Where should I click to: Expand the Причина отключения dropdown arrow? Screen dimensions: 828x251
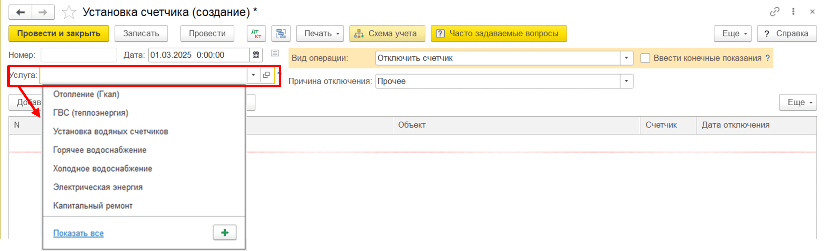click(x=626, y=81)
